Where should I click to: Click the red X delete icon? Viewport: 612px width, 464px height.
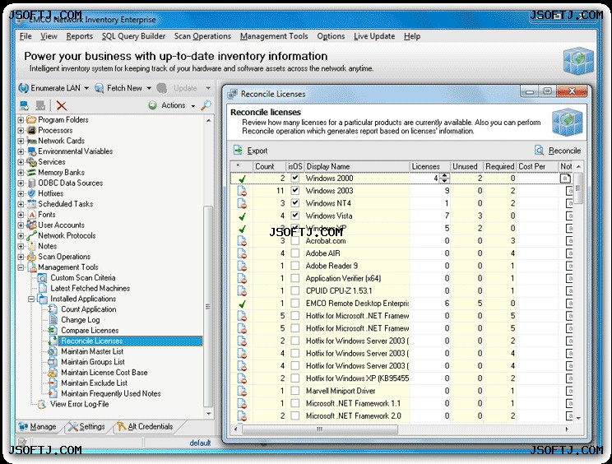pyautogui.click(x=61, y=105)
